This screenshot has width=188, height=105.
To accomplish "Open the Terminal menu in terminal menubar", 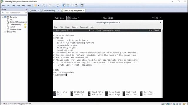I will point(84,27).
